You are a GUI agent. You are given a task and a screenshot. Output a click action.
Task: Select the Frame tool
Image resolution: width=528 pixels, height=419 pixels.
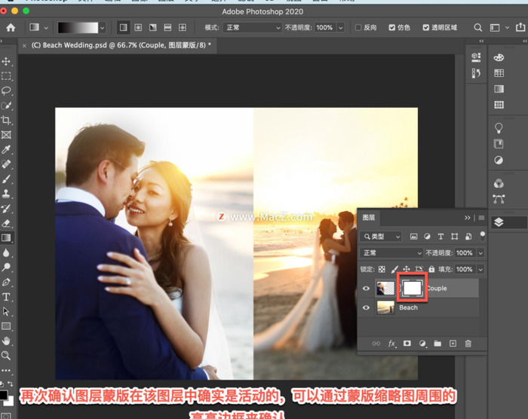[x=6, y=135]
